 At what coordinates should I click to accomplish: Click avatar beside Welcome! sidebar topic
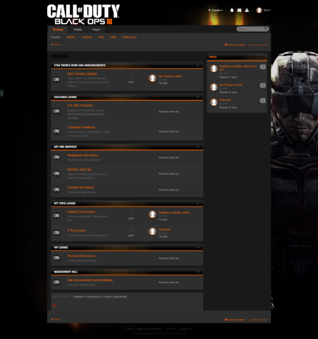(x=214, y=102)
